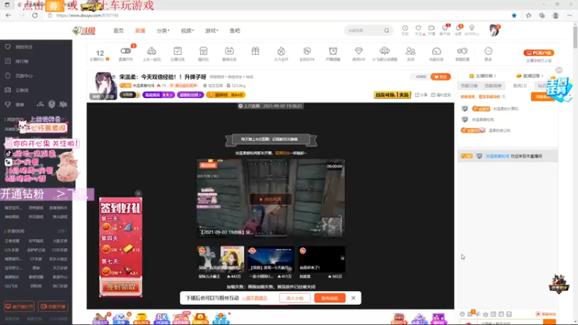Click the 进入小组 button
The image size is (578, 325).
(295, 298)
